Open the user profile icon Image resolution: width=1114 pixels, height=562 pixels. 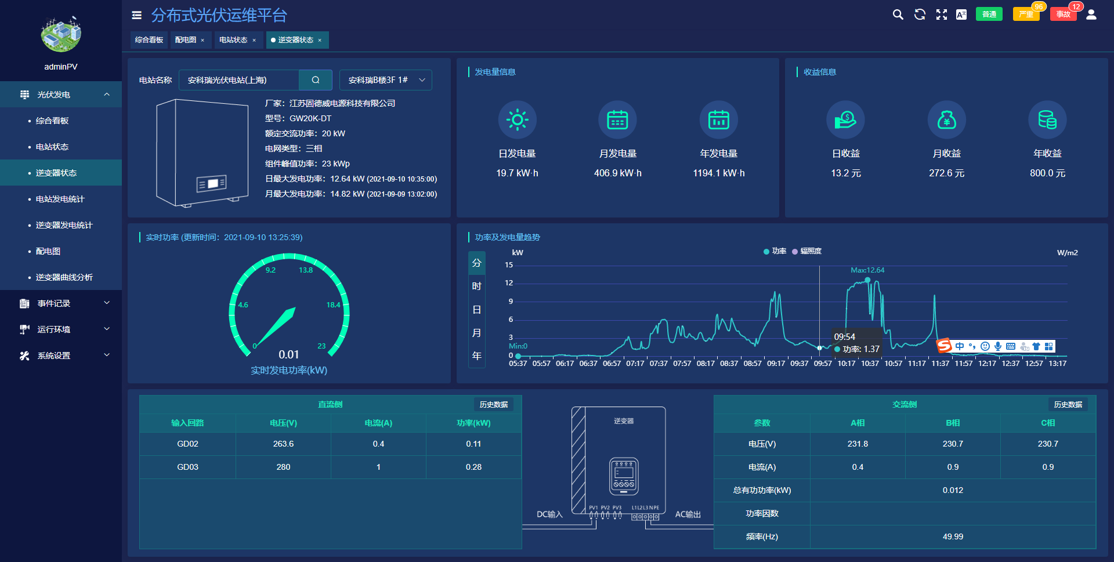pyautogui.click(x=1091, y=14)
